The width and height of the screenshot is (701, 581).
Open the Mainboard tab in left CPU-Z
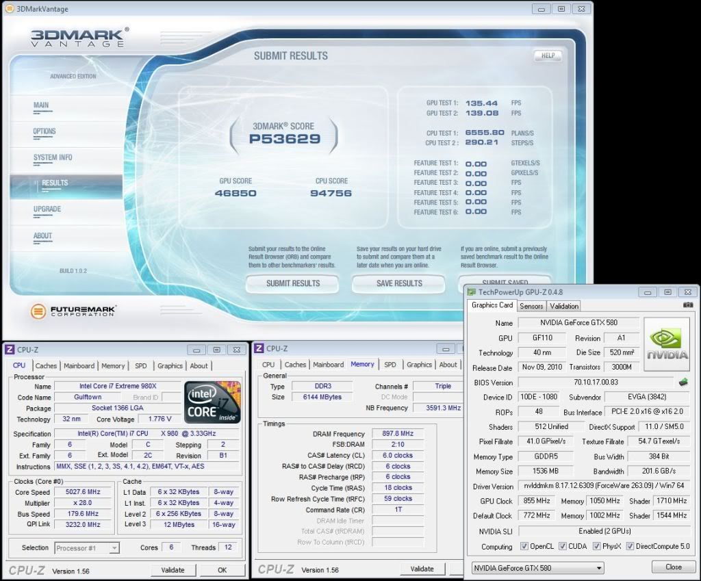(x=79, y=365)
